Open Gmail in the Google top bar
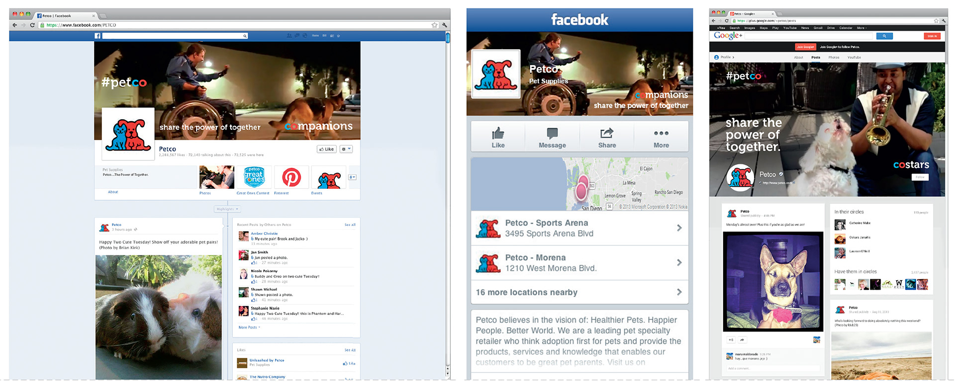Screen dimensions: 955x388 tap(818, 28)
